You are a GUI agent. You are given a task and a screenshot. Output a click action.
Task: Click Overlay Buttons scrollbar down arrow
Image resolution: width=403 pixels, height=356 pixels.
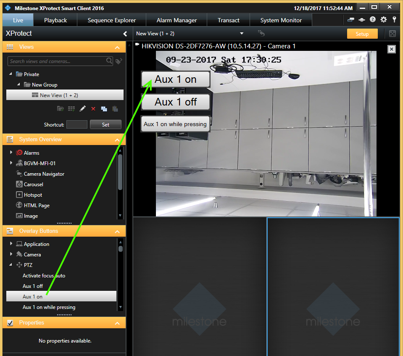coord(120,307)
